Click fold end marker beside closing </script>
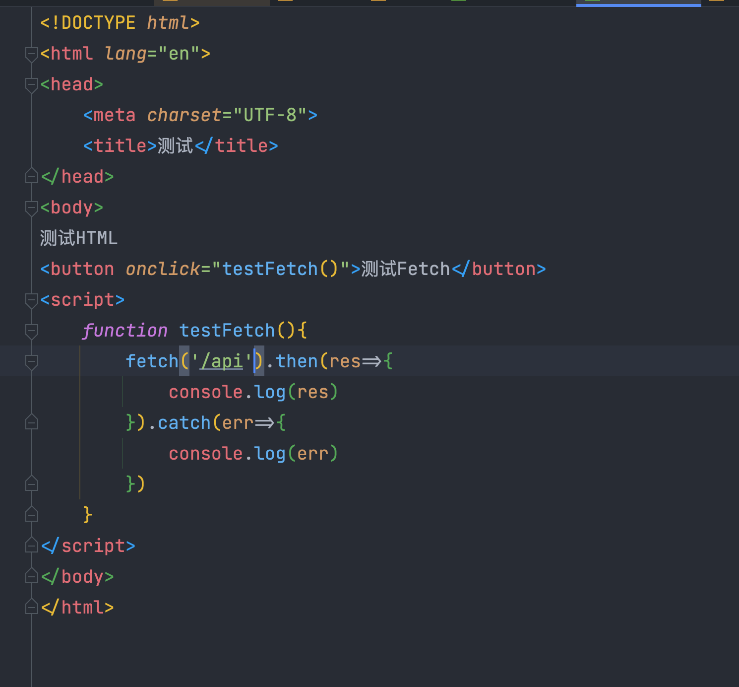739x687 pixels. (32, 546)
